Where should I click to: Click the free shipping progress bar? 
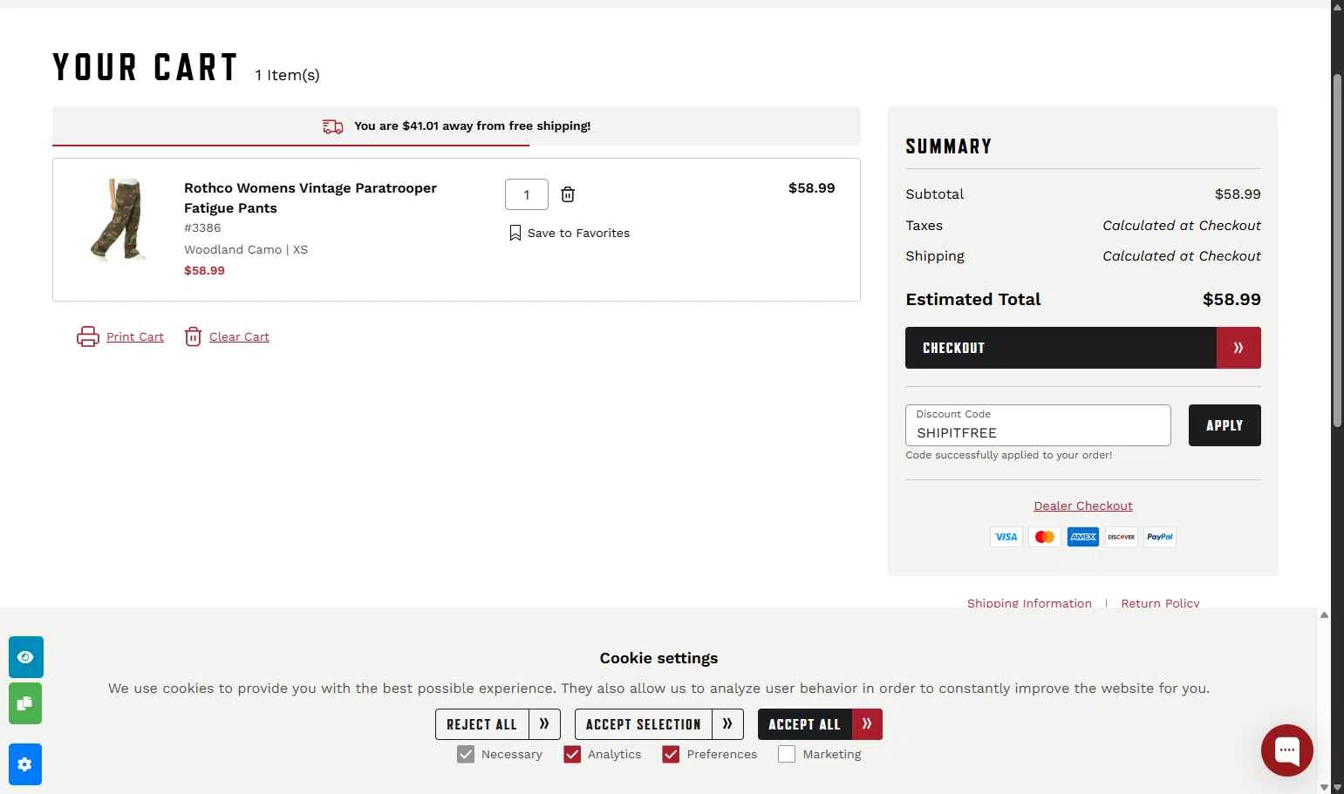click(456, 145)
